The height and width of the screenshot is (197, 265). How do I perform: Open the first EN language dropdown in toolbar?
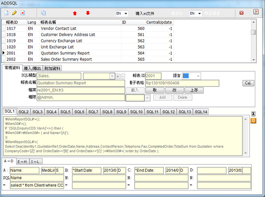coord(126,13)
